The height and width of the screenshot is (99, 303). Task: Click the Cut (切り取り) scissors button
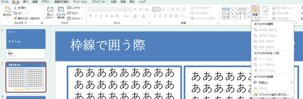click(20, 8)
